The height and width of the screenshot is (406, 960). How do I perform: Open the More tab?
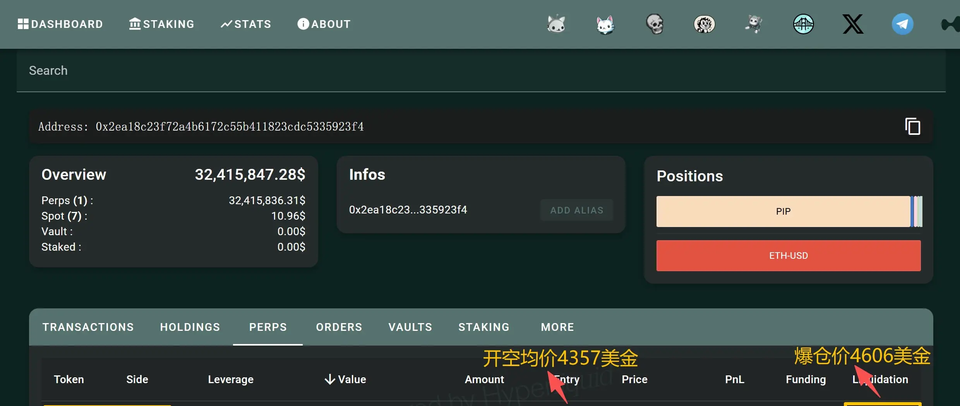coord(557,327)
